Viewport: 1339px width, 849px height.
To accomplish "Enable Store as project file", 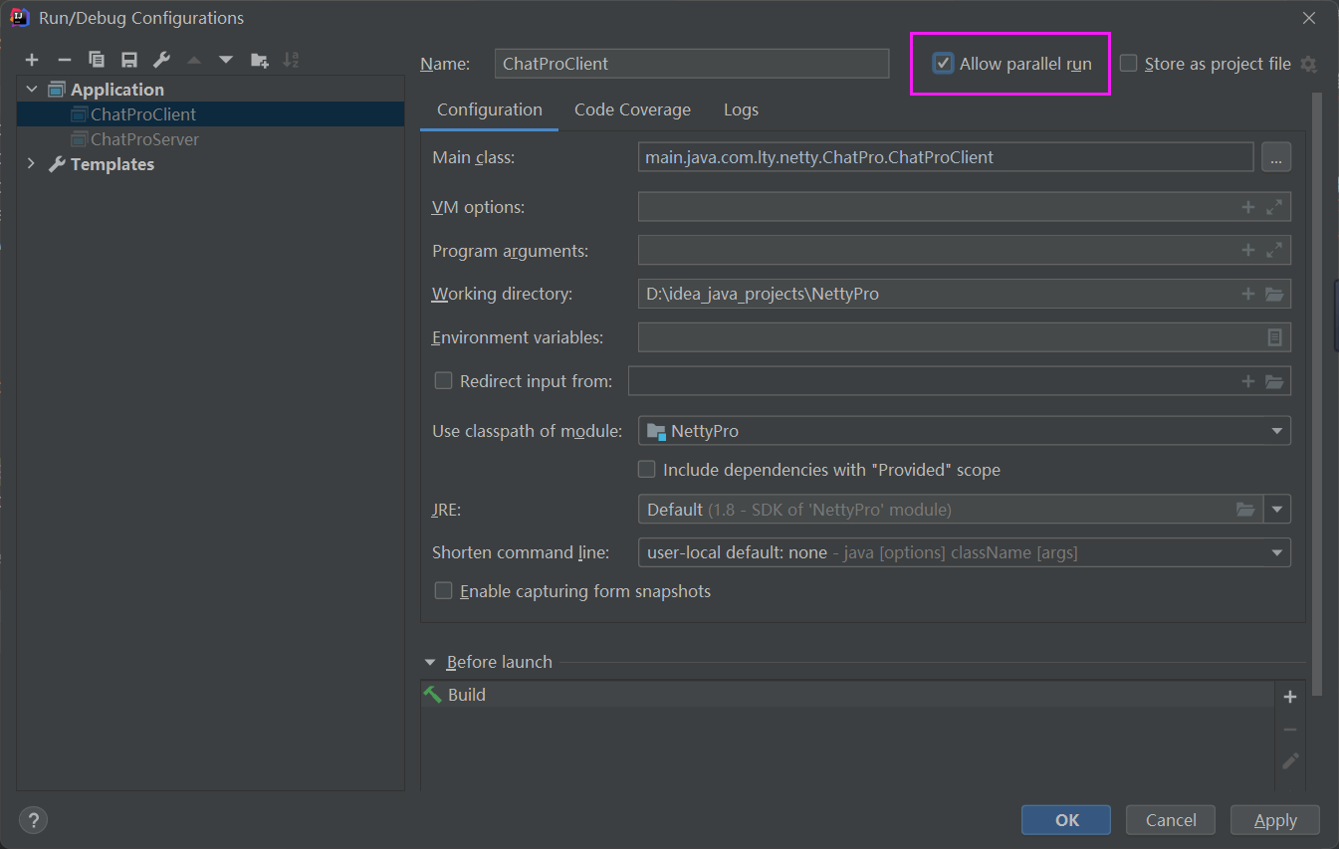I will (x=1128, y=63).
